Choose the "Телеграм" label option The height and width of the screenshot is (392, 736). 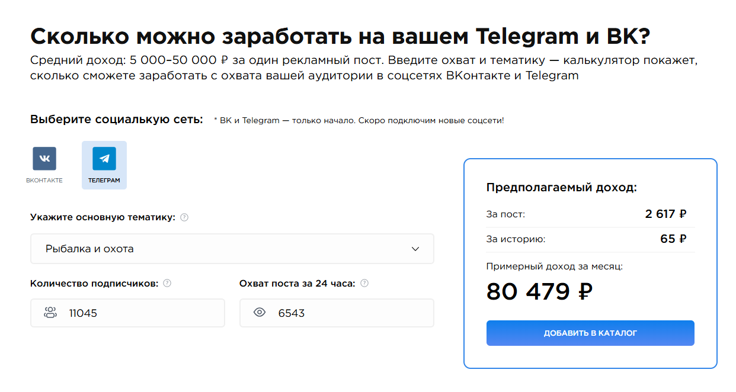tap(104, 180)
